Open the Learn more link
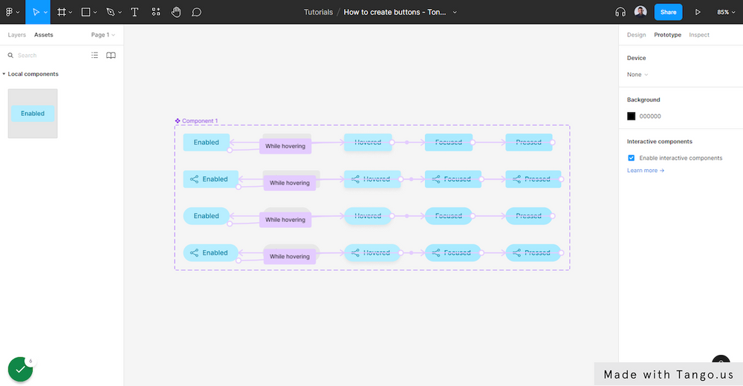Image resolution: width=743 pixels, height=386 pixels. 645,170
